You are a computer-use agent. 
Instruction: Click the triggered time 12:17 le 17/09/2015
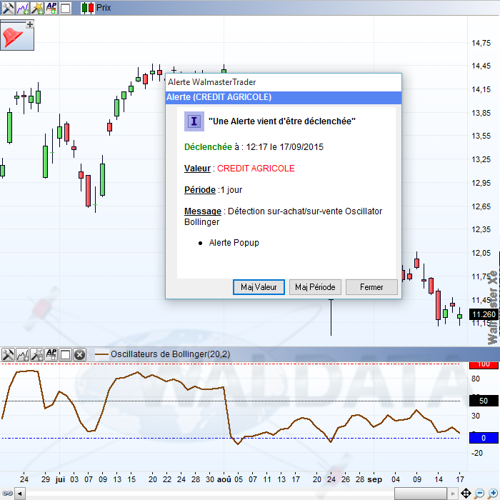(x=284, y=147)
